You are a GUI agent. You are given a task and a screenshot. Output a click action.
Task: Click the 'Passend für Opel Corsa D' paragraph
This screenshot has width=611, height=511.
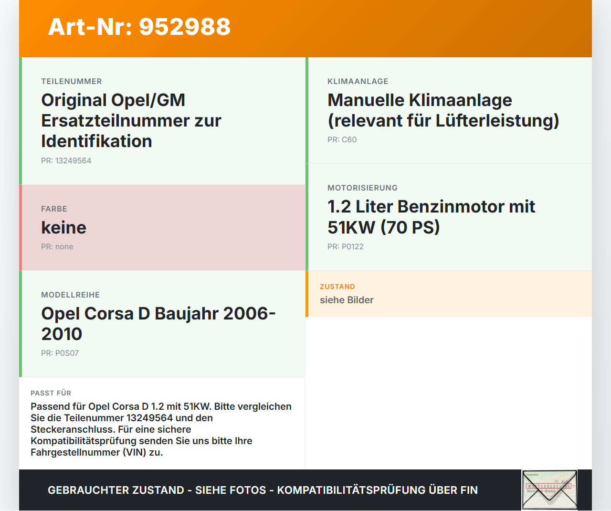pyautogui.click(x=161, y=429)
